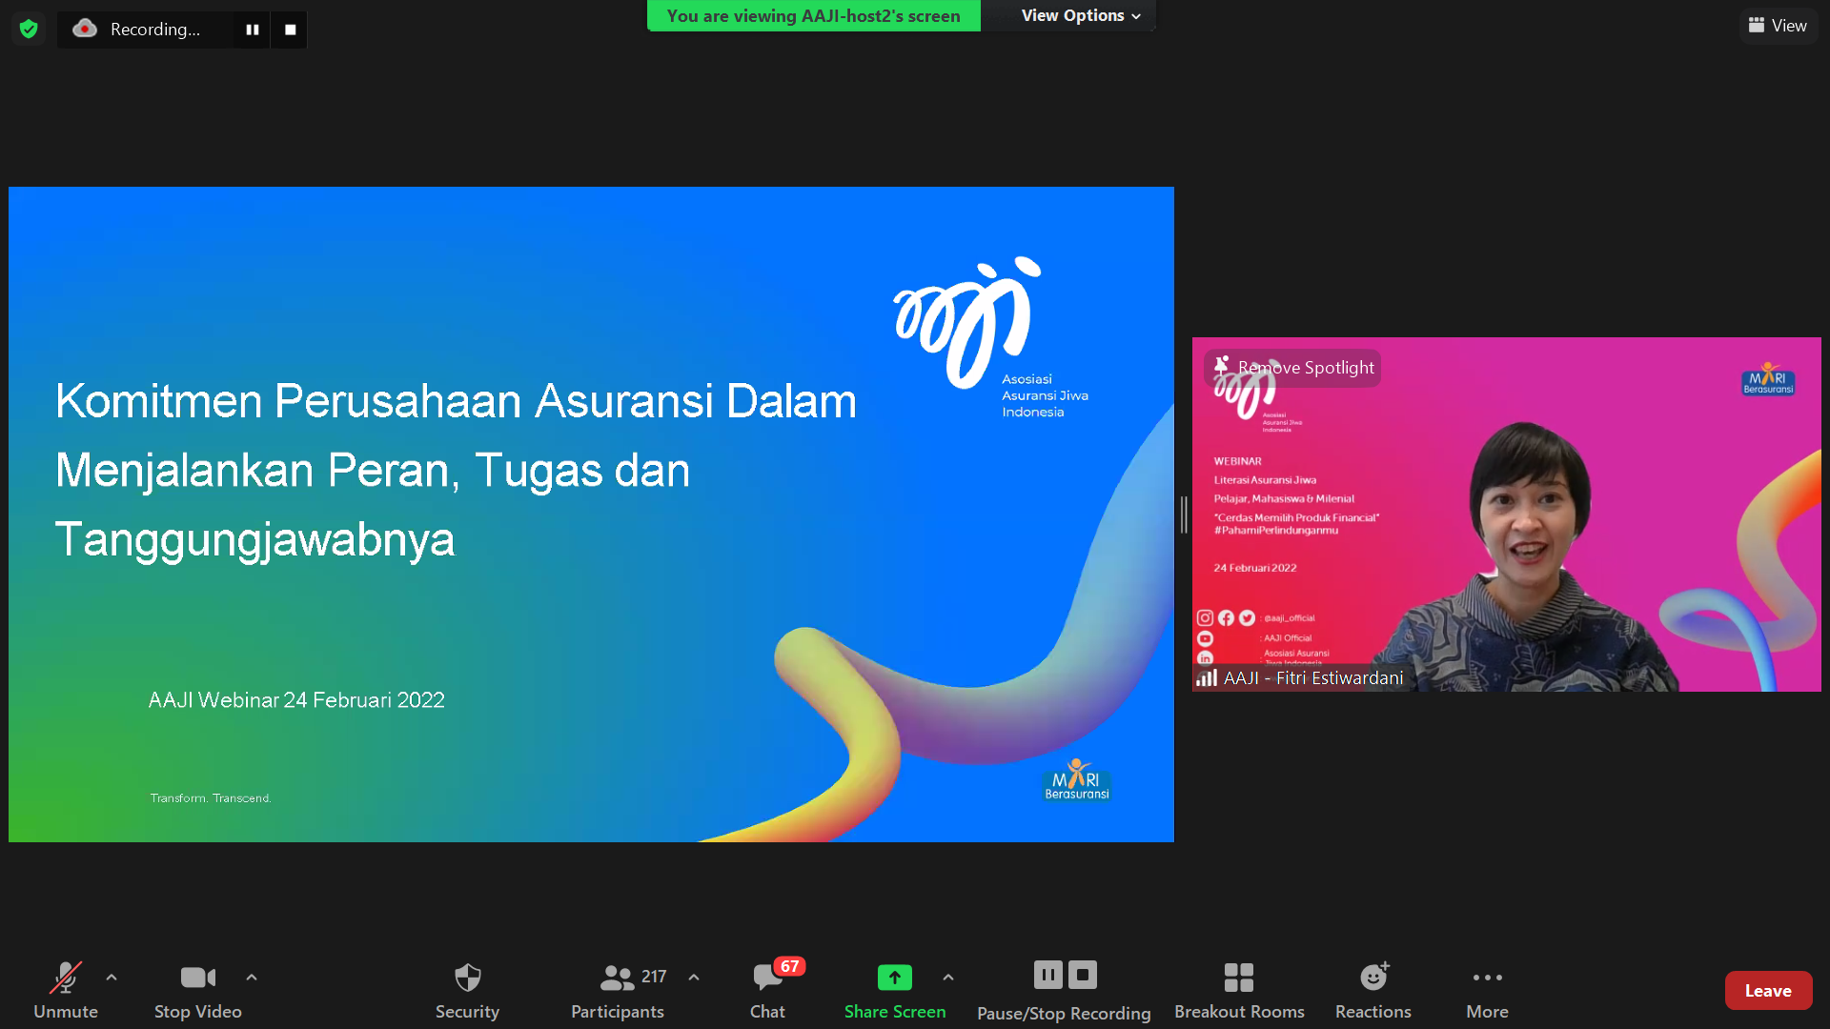Image resolution: width=1830 pixels, height=1029 pixels.
Task: Expand video options next to Stop Video
Action: [252, 978]
